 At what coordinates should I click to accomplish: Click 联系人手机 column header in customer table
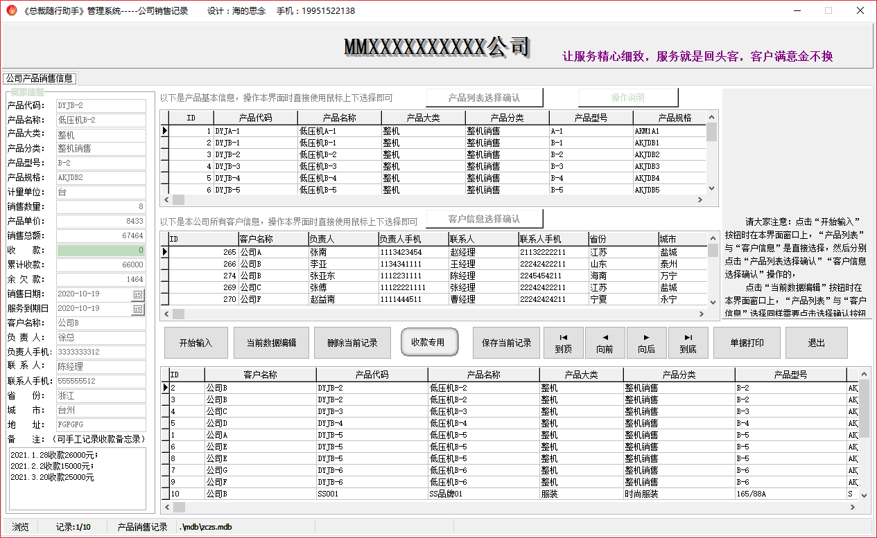[x=553, y=239]
